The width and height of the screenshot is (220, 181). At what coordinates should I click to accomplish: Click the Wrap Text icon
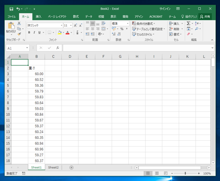click(104, 23)
